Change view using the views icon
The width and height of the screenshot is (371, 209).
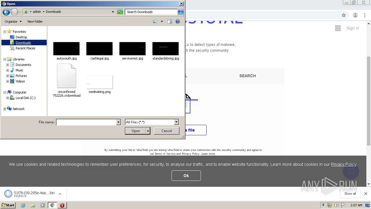point(155,21)
